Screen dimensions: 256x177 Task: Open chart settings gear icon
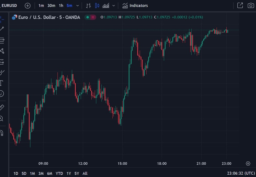(x=248, y=163)
